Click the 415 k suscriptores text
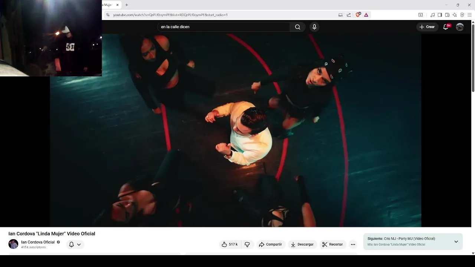The height and width of the screenshot is (267, 475). (x=33, y=247)
